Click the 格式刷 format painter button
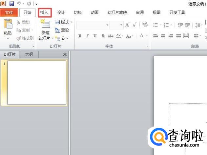This screenshot has height=155, width=207. (25, 38)
